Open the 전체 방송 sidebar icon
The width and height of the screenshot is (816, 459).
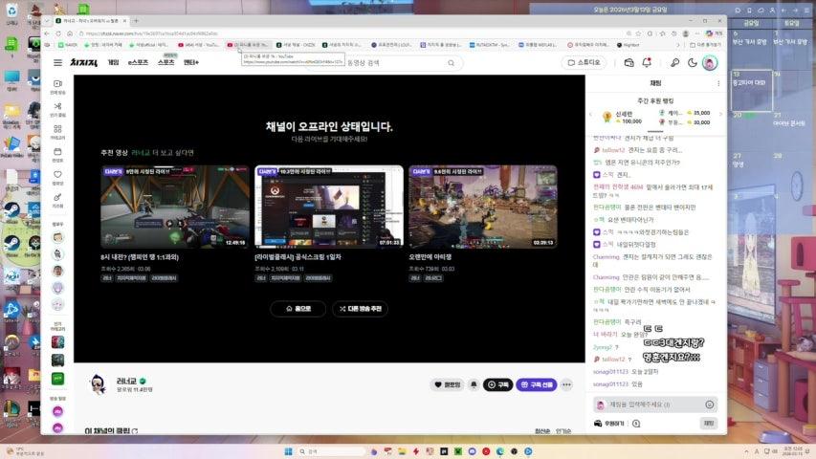coord(57,86)
